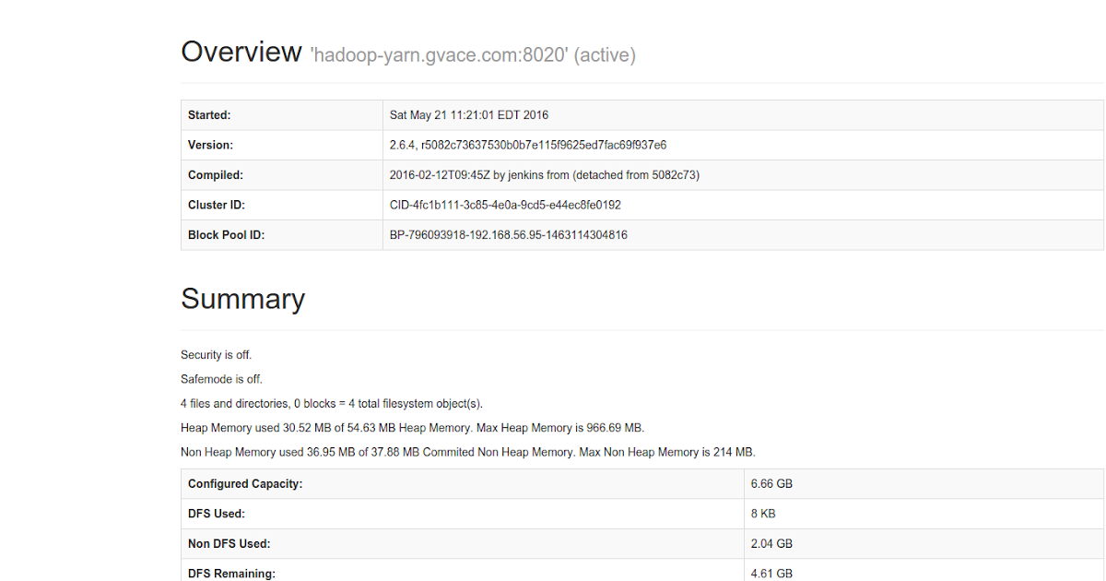Click the Version label cell
This screenshot has width=1106, height=581.
(208, 145)
